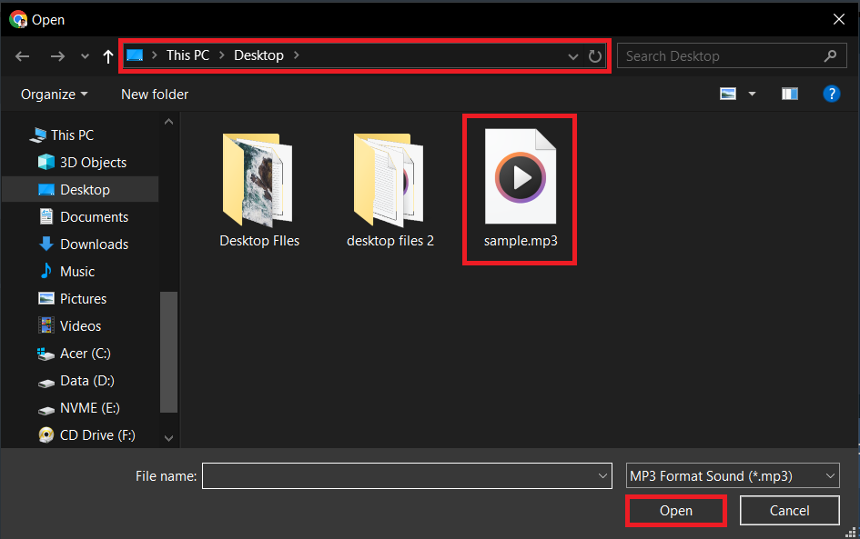Expand the address bar history dropdown

click(x=572, y=55)
